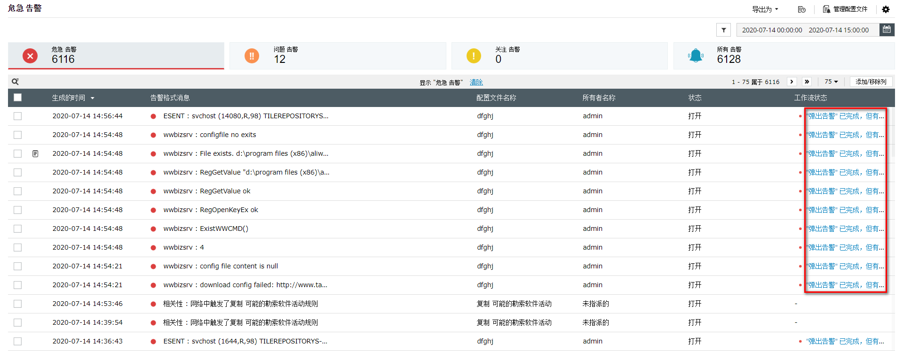Sort by 生成的时间 column arrow
This screenshot has width=903, height=351.
pos(93,98)
